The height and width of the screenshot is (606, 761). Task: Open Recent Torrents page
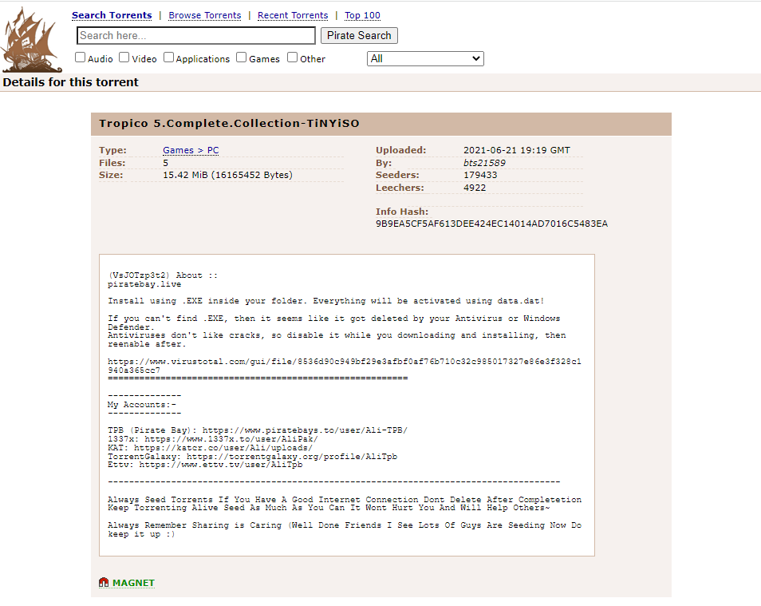293,15
